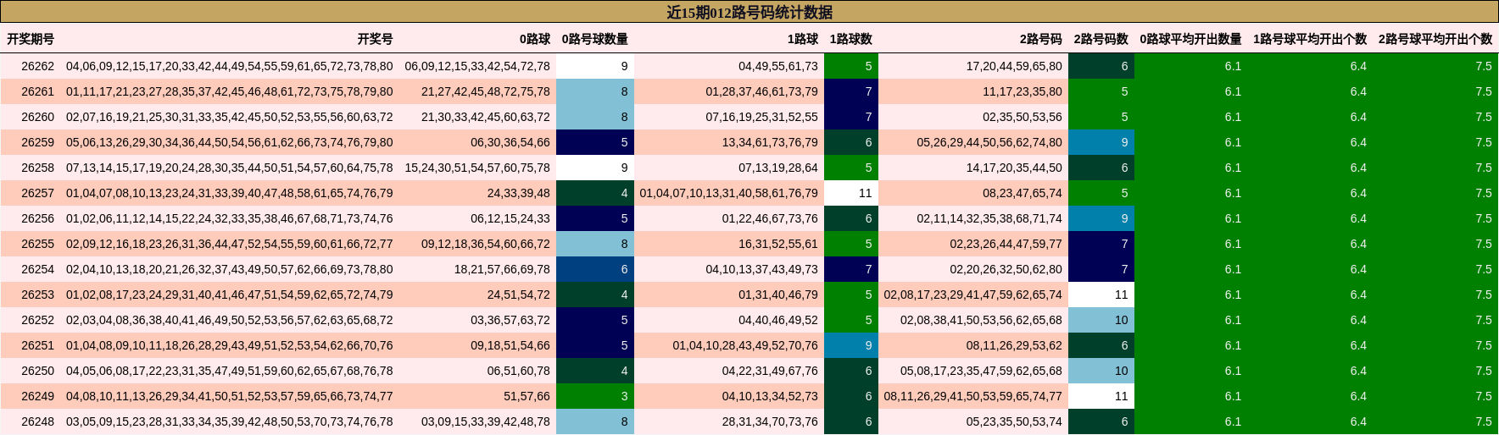Click the 0路号球数量 column header
The width and height of the screenshot is (1499, 435).
point(595,39)
